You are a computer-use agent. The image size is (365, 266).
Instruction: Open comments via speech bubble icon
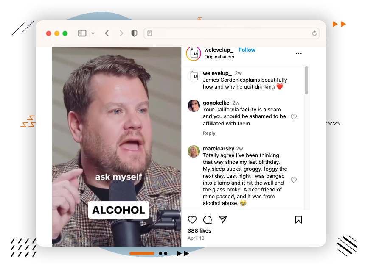tap(208, 219)
